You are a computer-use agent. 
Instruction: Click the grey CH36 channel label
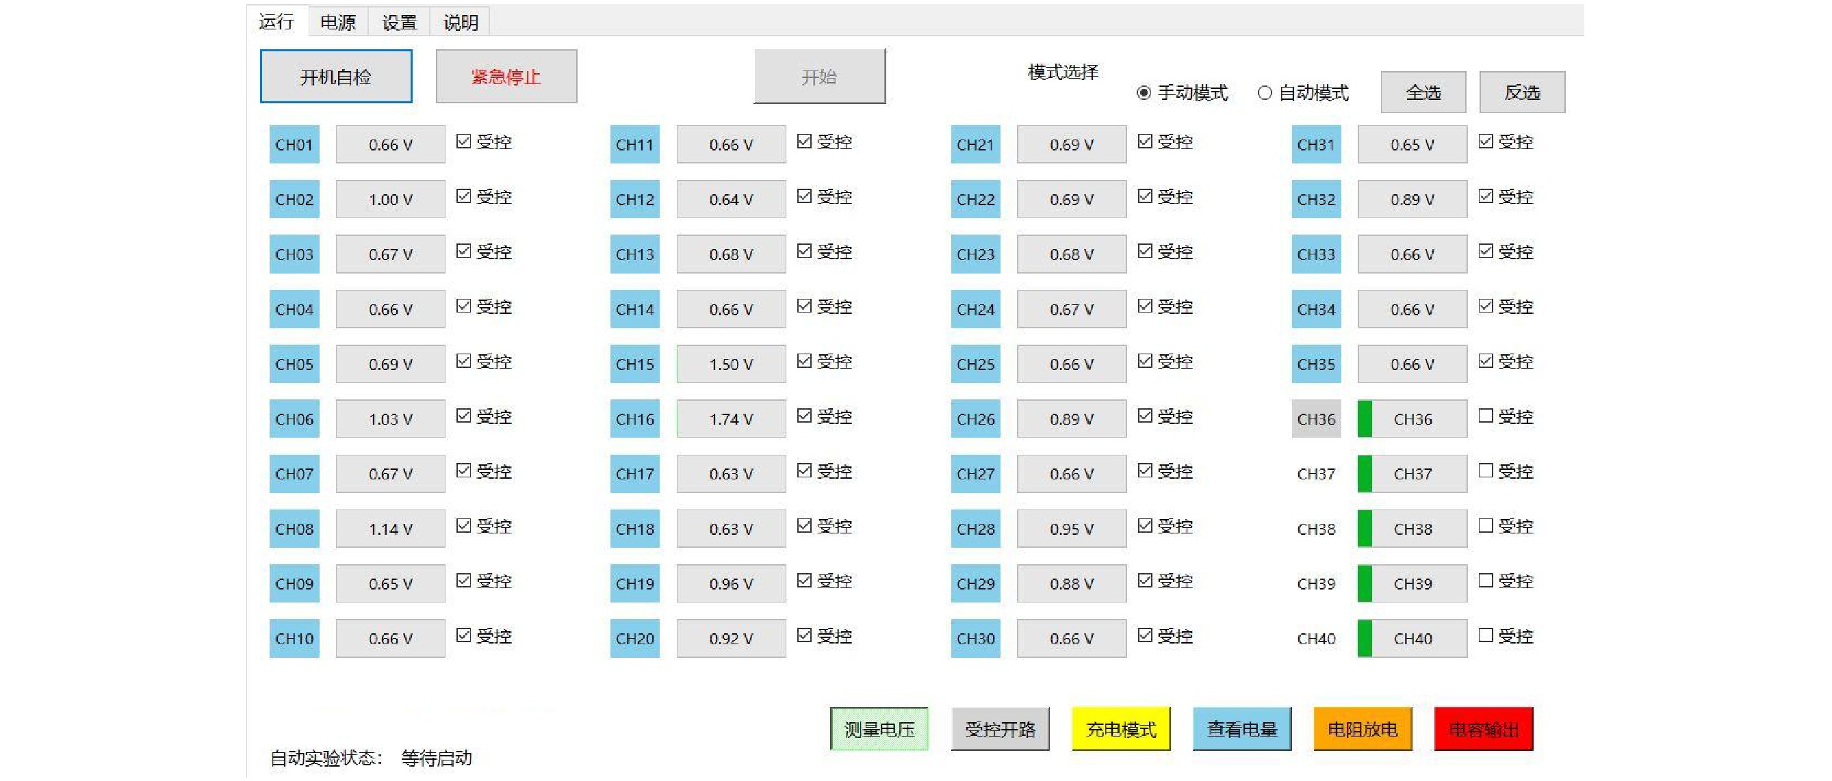tap(1316, 419)
